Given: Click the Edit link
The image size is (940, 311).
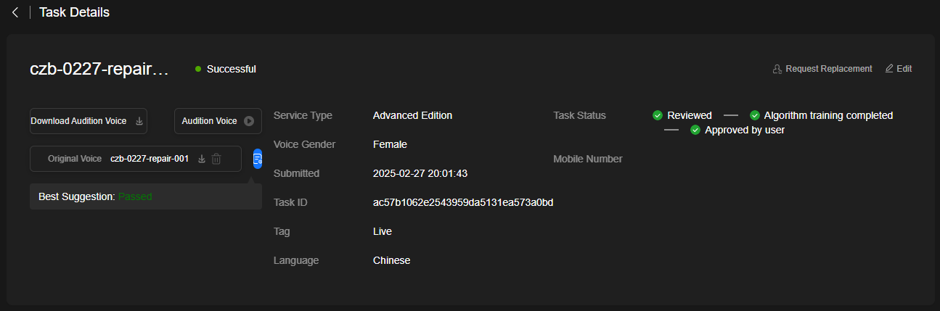Looking at the screenshot, I should pyautogui.click(x=899, y=69).
